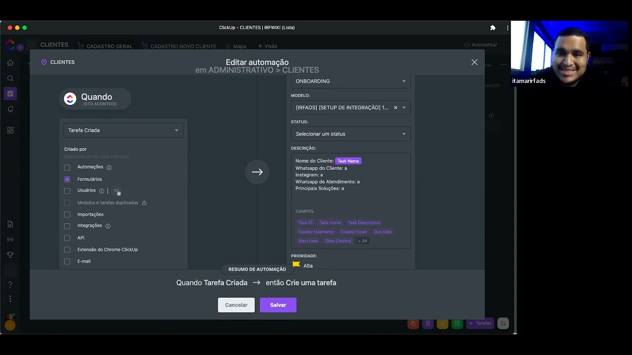Click RESUMO DE AUTOMAÇÃO label
This screenshot has width=632, height=355.
pos(257,269)
